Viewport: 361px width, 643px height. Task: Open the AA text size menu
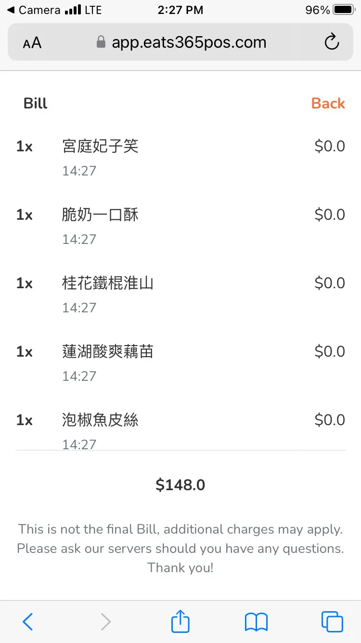point(32,43)
